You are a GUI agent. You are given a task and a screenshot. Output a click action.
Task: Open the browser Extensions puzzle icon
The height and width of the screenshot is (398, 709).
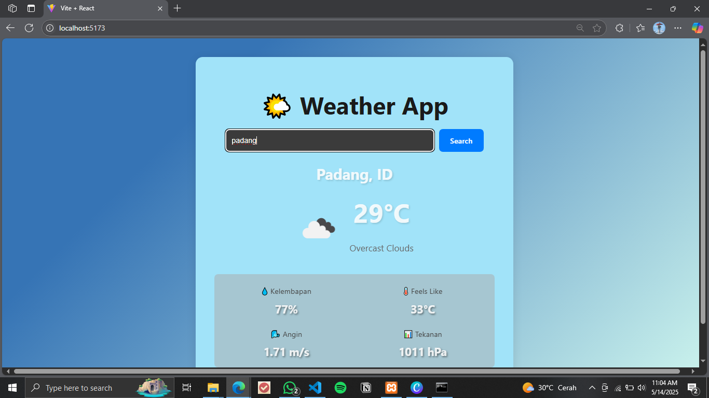[x=619, y=28]
